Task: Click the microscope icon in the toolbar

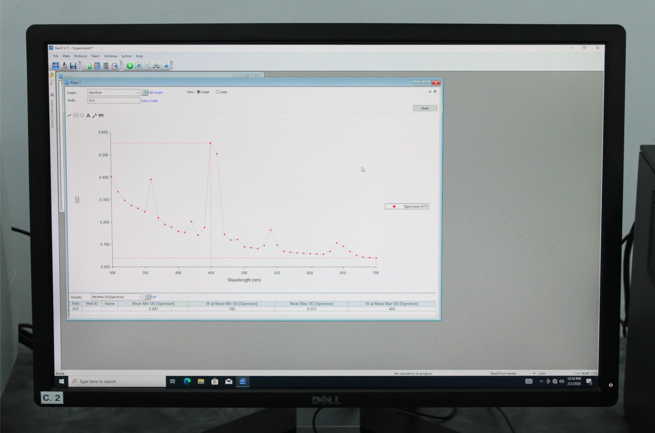Action: tap(64, 66)
